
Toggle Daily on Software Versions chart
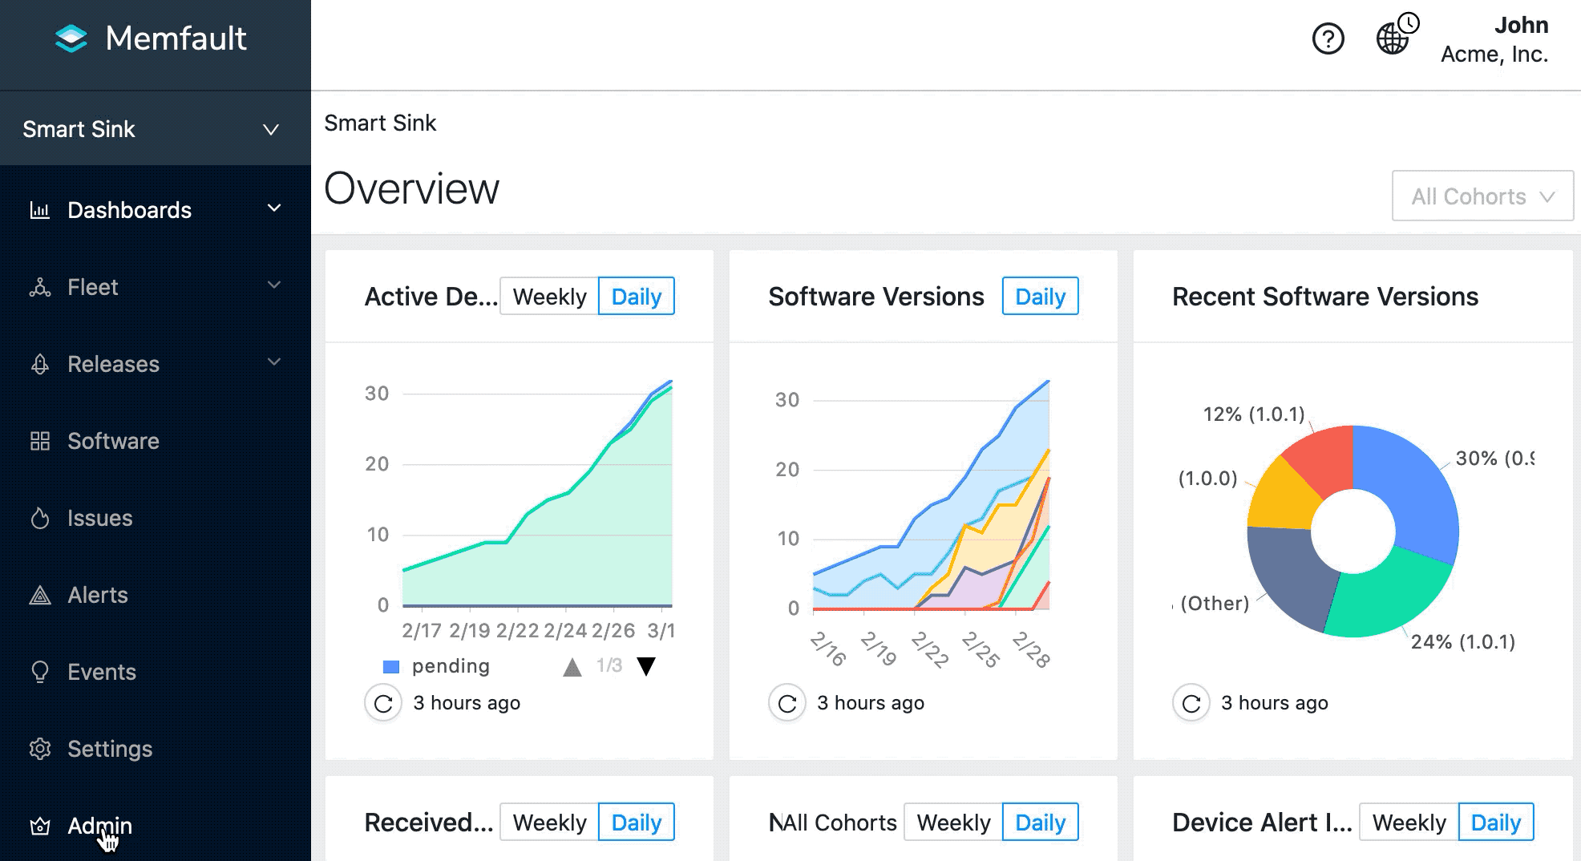[1040, 297]
